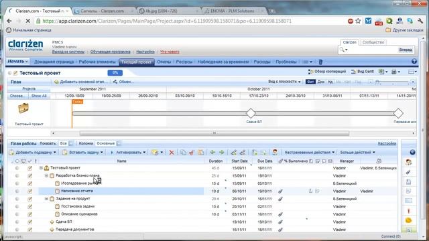Open the globe icon in right sidebar

coord(412,153)
